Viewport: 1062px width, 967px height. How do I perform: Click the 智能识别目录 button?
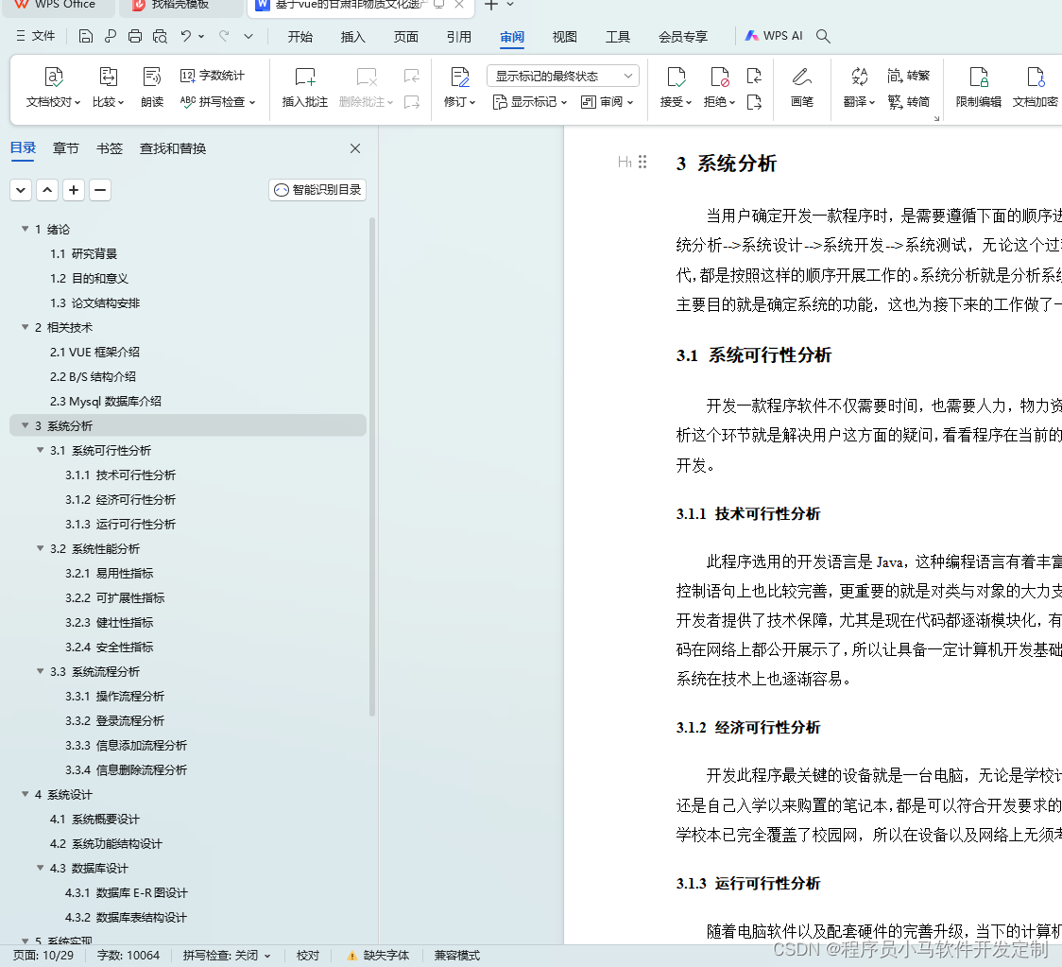pyautogui.click(x=317, y=190)
